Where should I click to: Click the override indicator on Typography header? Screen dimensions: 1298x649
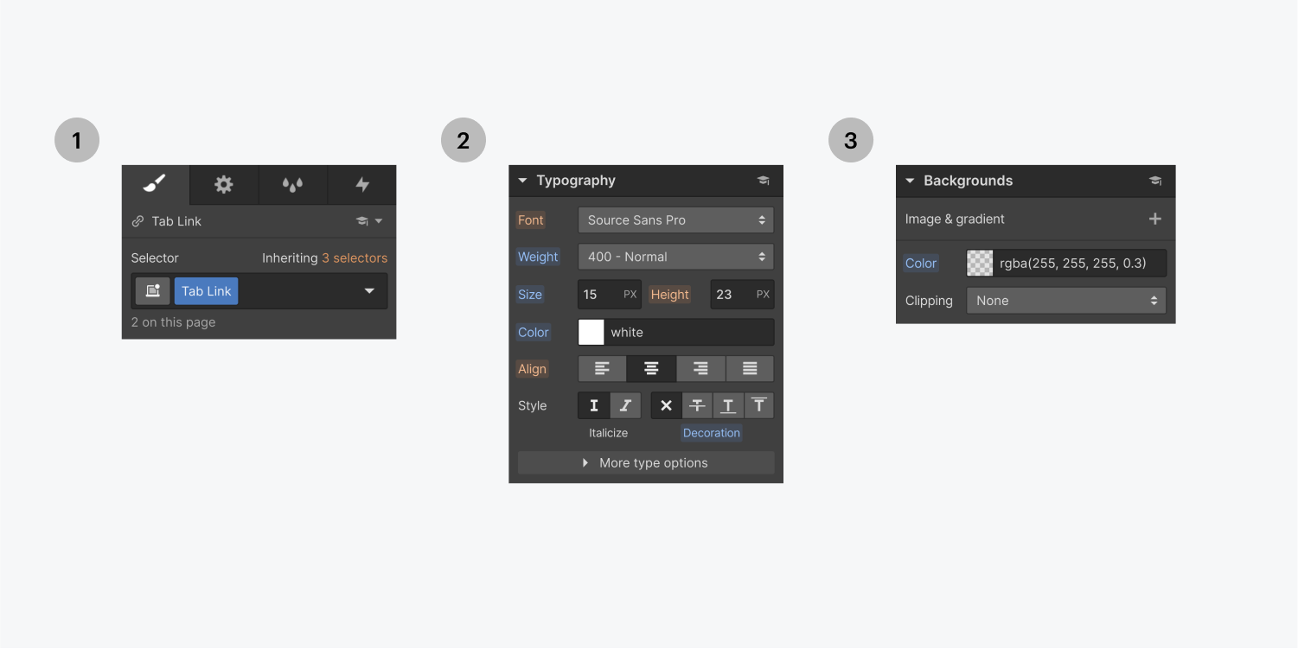pos(763,181)
